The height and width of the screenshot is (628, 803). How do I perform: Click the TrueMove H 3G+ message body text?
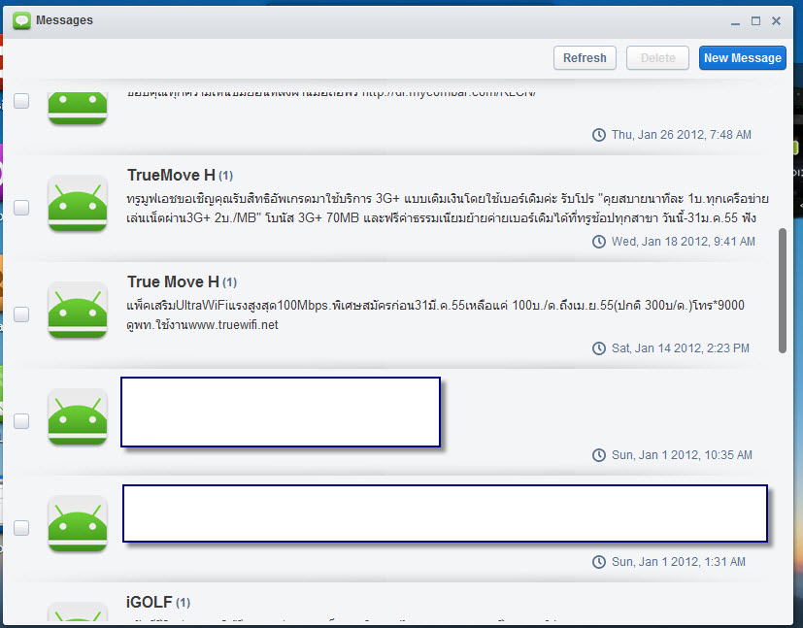tap(448, 209)
